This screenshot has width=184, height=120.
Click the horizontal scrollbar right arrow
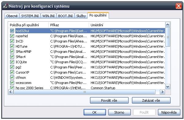[x=162, y=92]
